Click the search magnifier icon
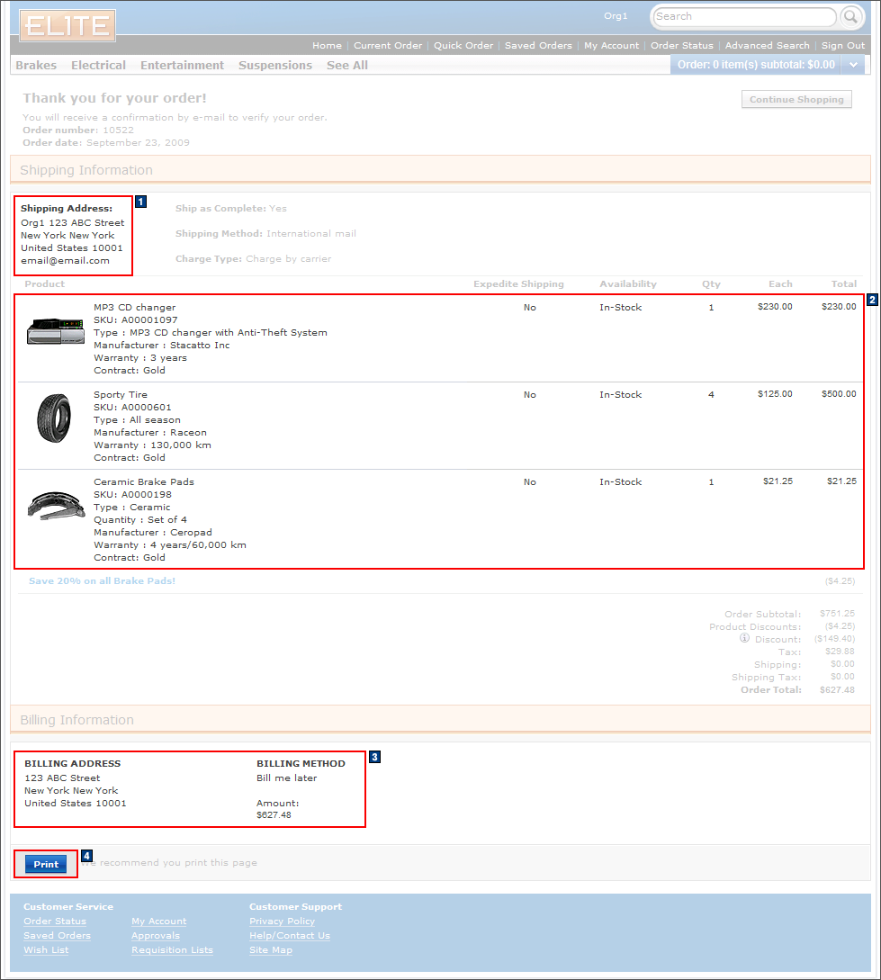The image size is (881, 980). [x=850, y=17]
